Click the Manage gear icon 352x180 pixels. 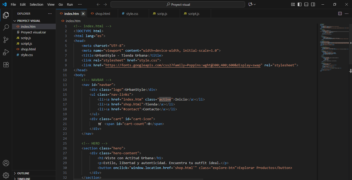[x=6, y=175]
